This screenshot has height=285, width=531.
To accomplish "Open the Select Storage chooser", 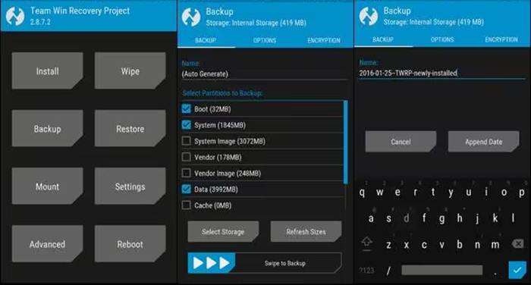I will click(223, 231).
